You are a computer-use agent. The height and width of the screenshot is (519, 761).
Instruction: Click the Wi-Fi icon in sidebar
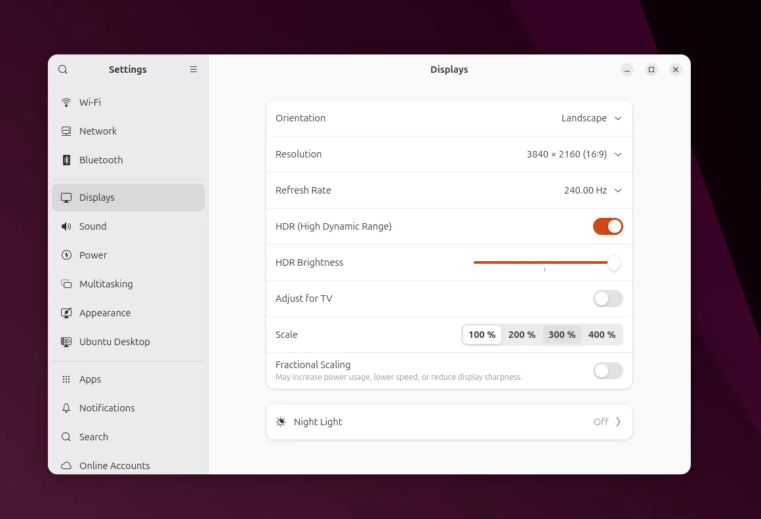66,102
